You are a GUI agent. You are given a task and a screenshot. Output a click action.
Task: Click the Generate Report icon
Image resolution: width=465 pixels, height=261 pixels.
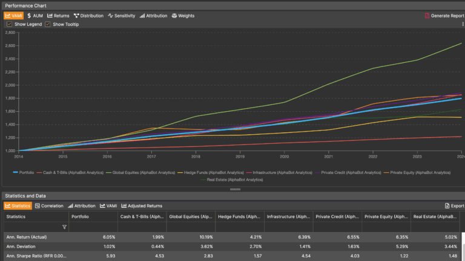click(427, 16)
